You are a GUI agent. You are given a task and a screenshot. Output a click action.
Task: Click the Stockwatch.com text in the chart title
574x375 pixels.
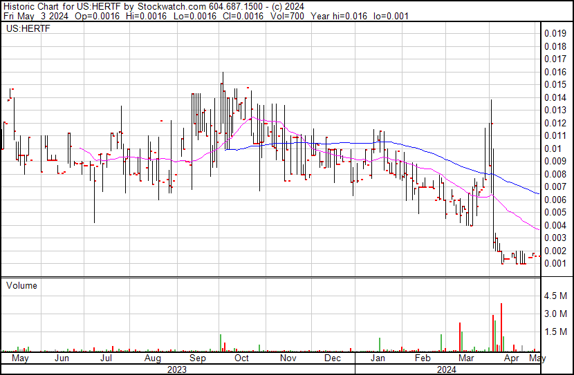click(172, 7)
